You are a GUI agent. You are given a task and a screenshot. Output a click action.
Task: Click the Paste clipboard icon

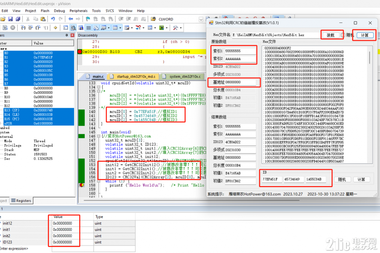click(x=43, y=19)
